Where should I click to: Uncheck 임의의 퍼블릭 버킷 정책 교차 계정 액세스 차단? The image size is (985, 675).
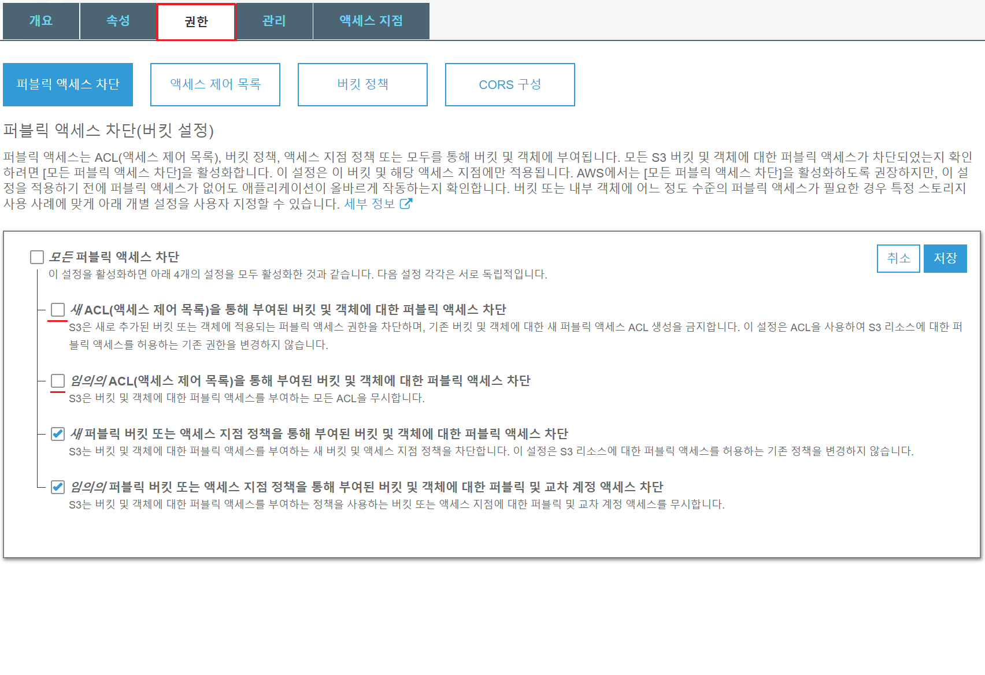[58, 487]
